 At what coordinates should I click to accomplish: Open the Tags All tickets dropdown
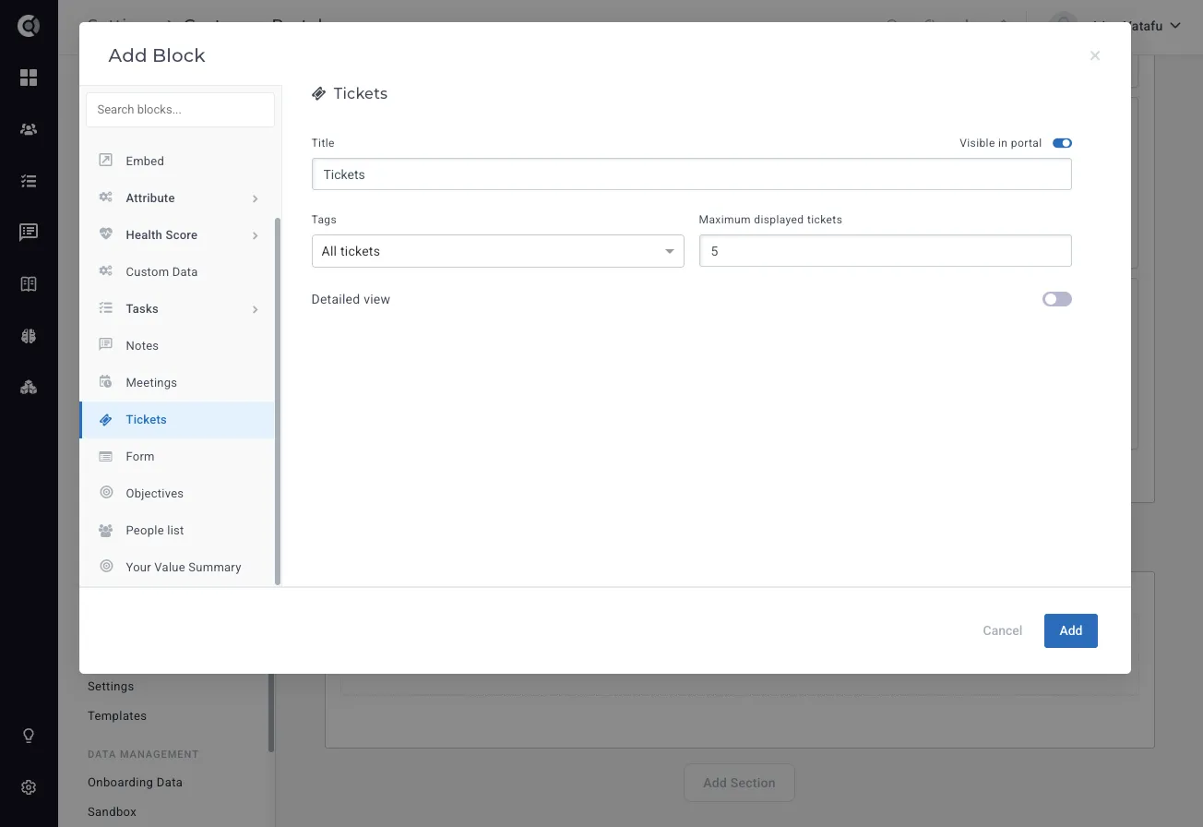click(498, 251)
